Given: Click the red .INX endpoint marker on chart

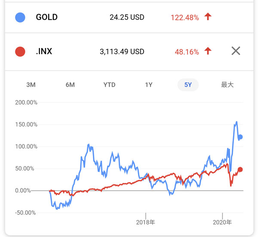Looking at the screenshot, I should 240,170.
